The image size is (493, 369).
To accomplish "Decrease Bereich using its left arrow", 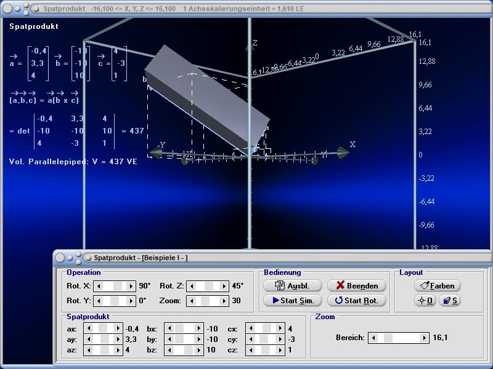I will point(373,338).
